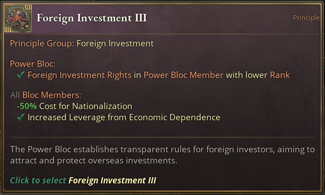Select the orange Principle type label

(306, 18)
